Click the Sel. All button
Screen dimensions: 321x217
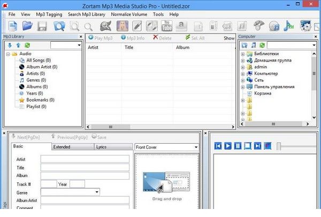195,38
